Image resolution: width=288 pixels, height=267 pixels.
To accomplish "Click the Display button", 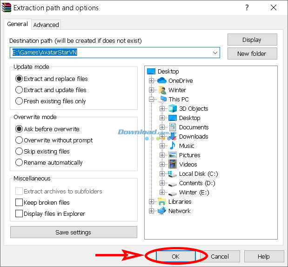I will coord(252,40).
